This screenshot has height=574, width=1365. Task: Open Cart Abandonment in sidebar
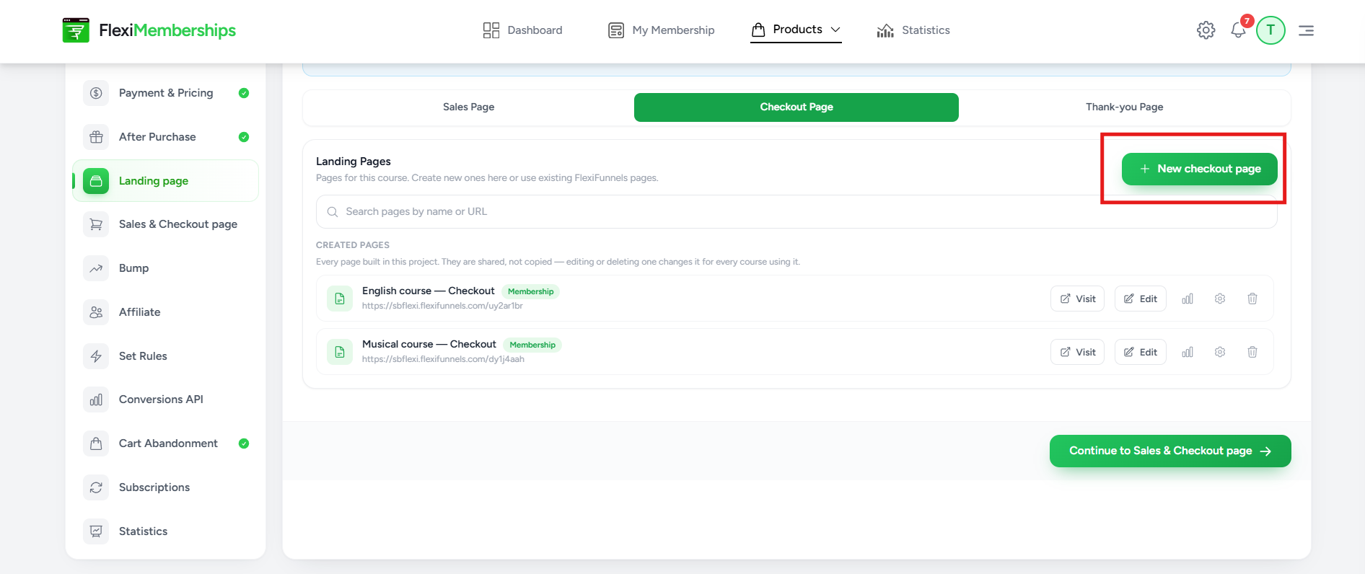pos(166,443)
